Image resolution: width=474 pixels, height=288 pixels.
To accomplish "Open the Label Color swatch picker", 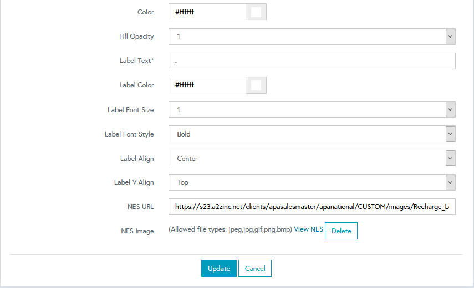I will tap(256, 85).
